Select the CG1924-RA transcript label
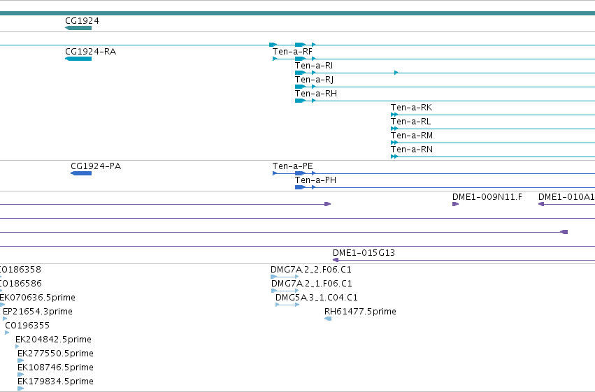This screenshot has width=595, height=392. [91, 52]
